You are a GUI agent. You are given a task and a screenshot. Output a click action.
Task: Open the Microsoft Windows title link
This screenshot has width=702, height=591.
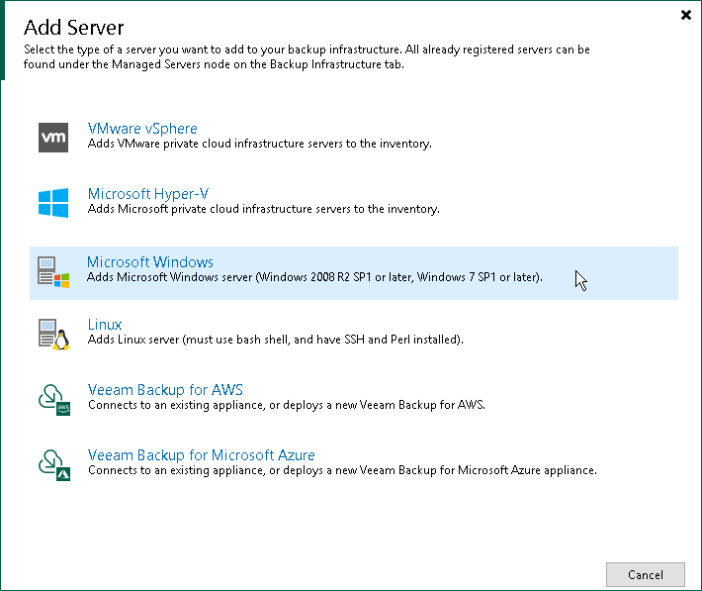(150, 262)
